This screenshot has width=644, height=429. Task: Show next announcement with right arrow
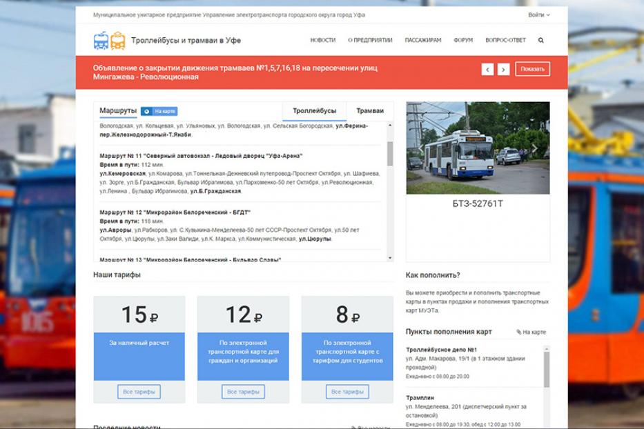(x=503, y=70)
